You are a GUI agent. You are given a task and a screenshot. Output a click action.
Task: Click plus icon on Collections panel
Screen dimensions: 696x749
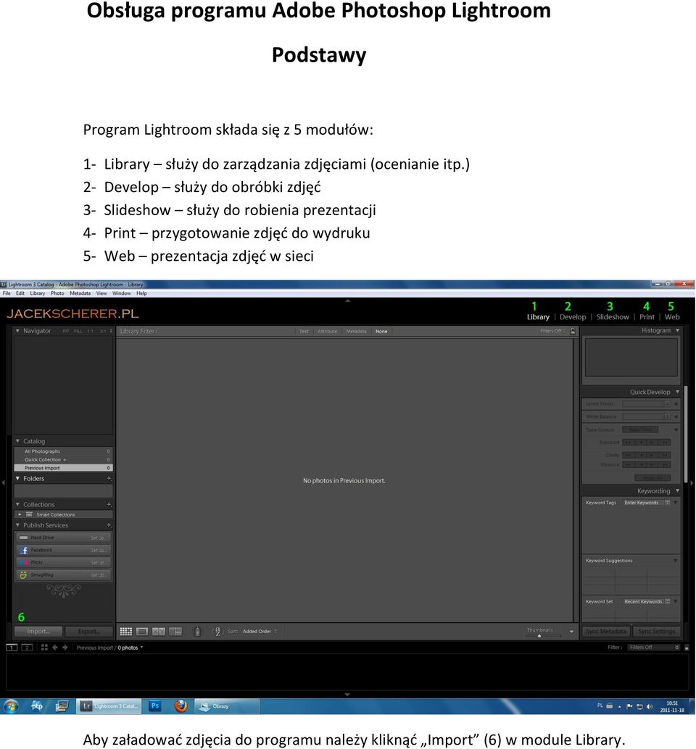pos(109,504)
